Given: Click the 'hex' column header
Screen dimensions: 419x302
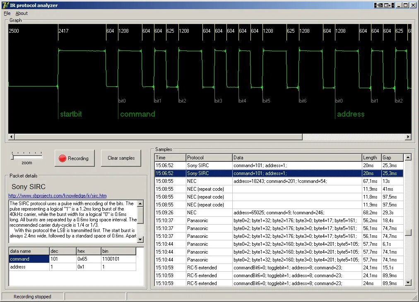Looking at the screenshot, I should (x=89, y=251).
